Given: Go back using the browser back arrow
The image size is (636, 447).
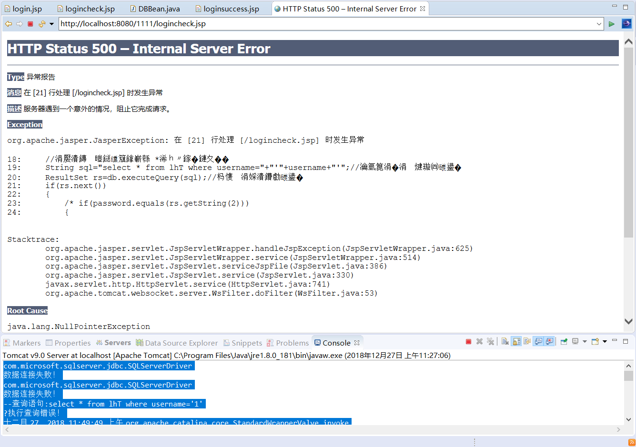Looking at the screenshot, I should point(8,23).
